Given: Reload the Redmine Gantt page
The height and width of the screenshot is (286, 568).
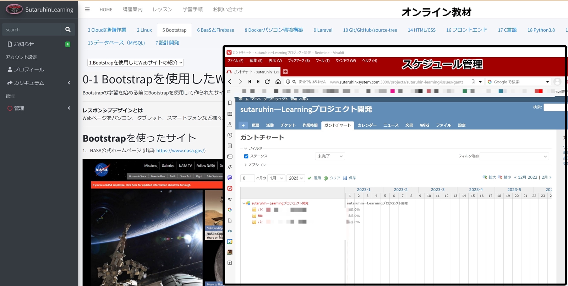Looking at the screenshot, I should 267,82.
